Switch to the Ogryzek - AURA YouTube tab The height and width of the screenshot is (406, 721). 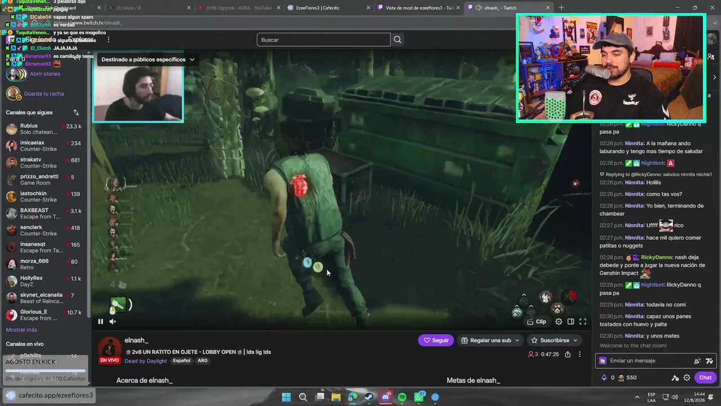pyautogui.click(x=239, y=8)
